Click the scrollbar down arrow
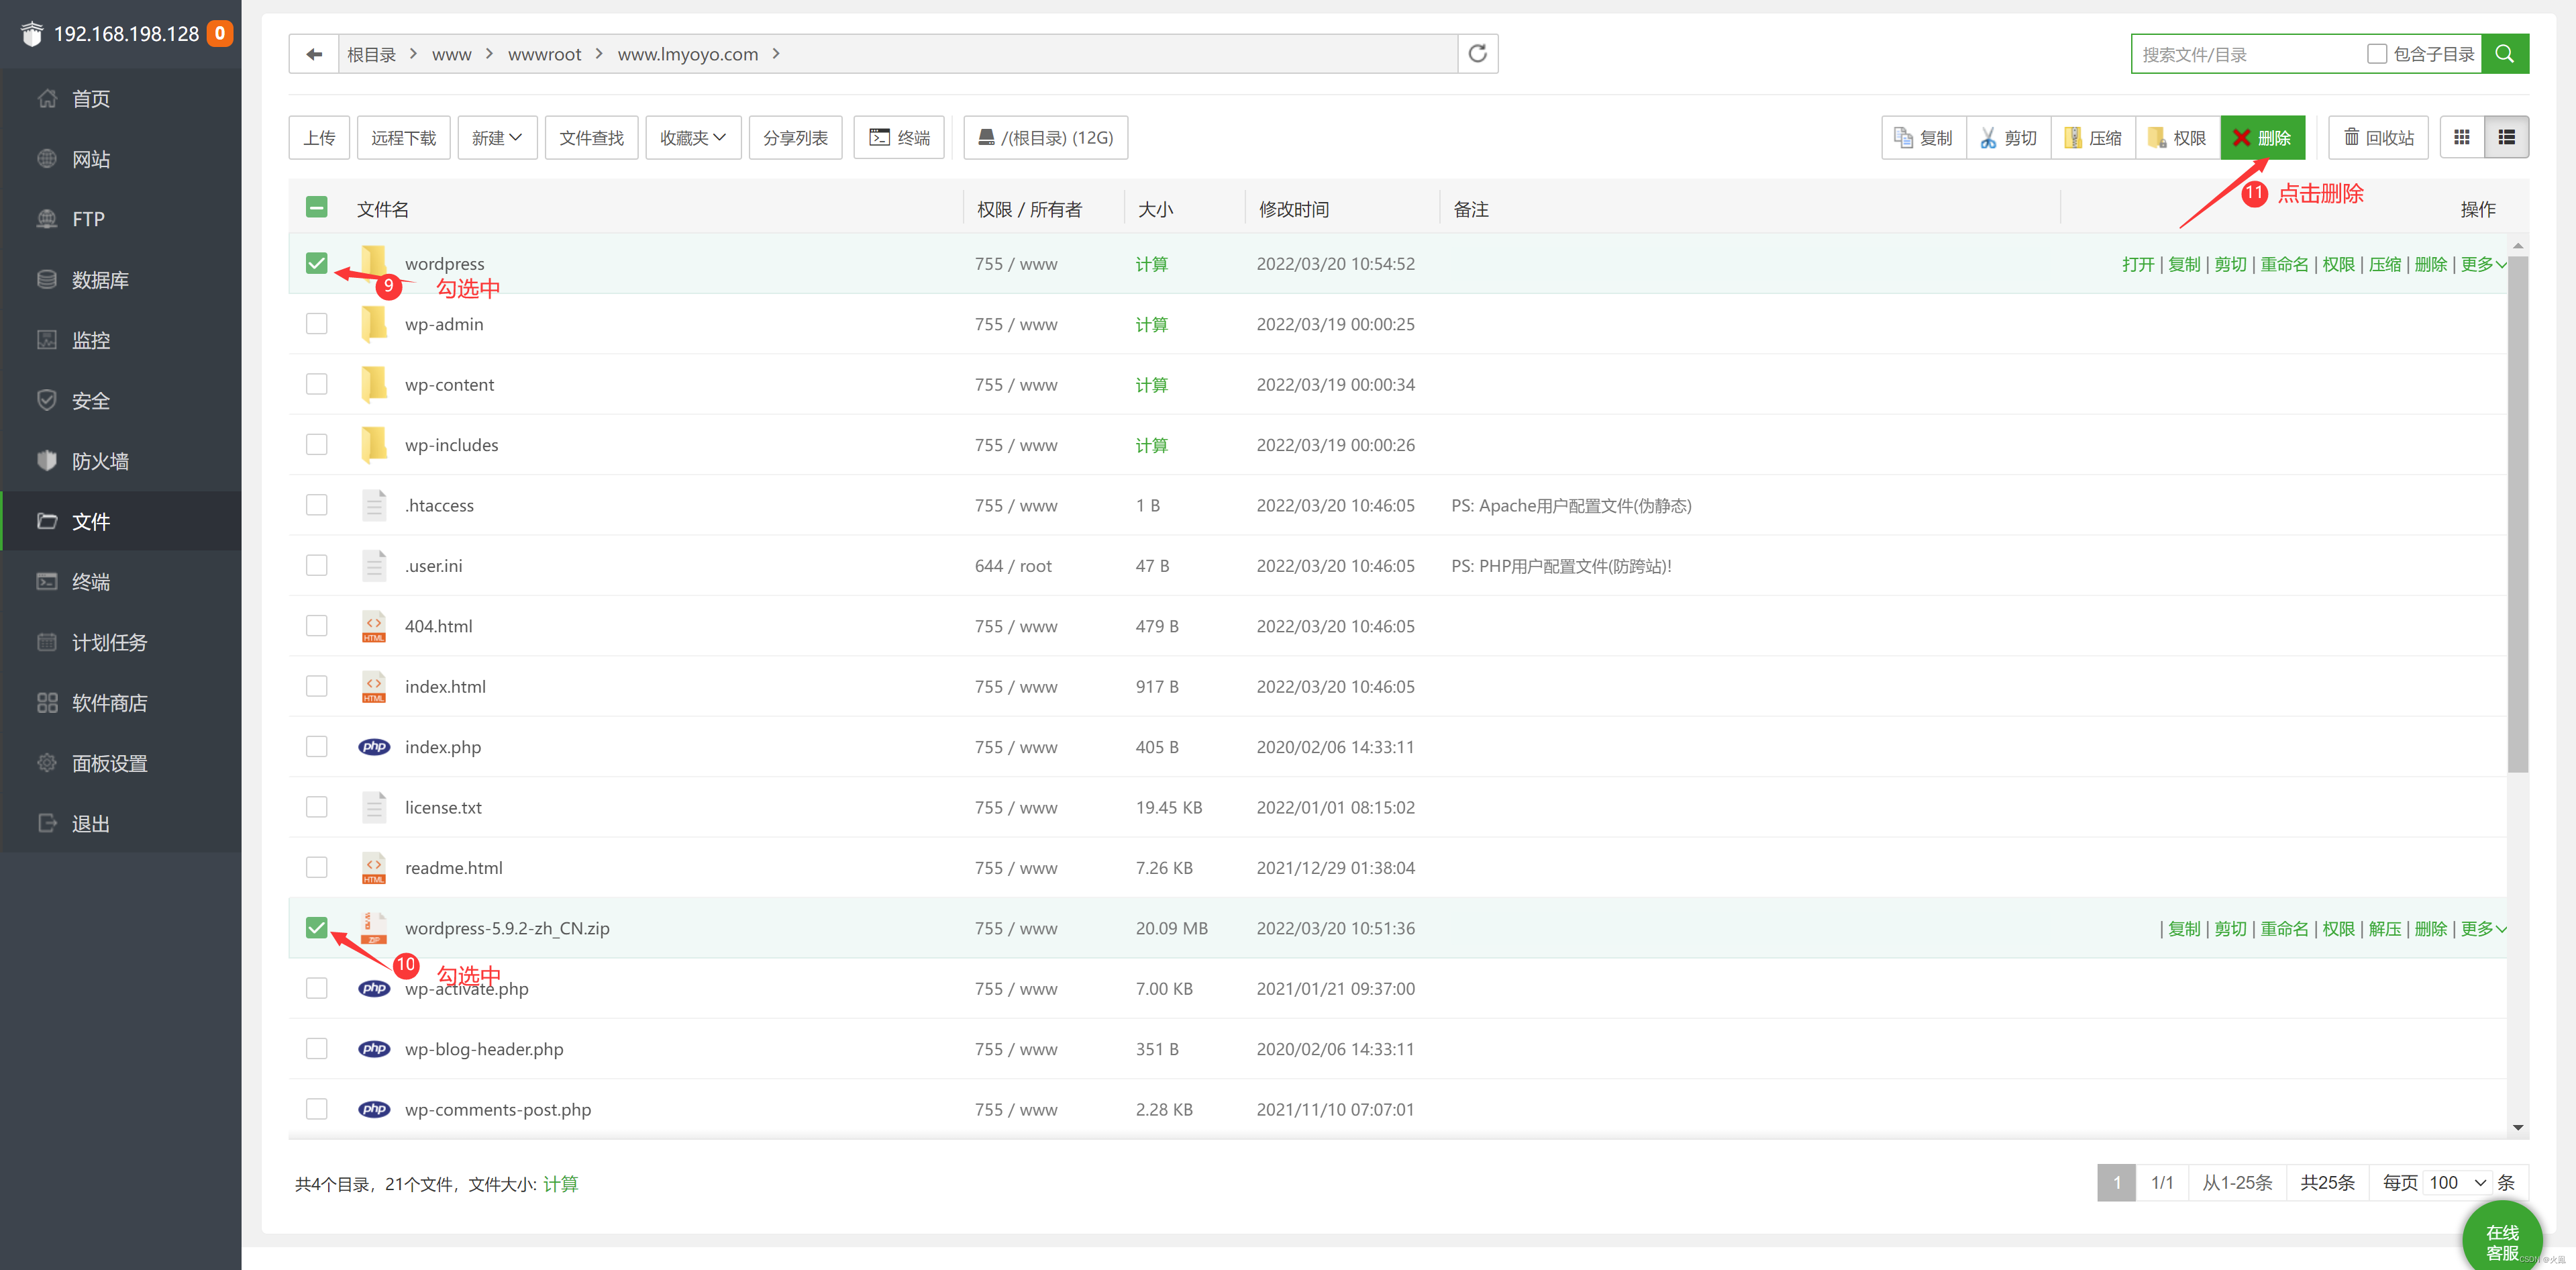The image size is (2576, 1270). (x=2517, y=1127)
